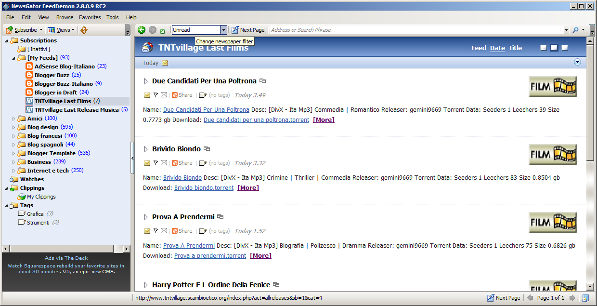The image size is (597, 306).
Task: Open the File menu
Action: pyautogui.click(x=10, y=17)
